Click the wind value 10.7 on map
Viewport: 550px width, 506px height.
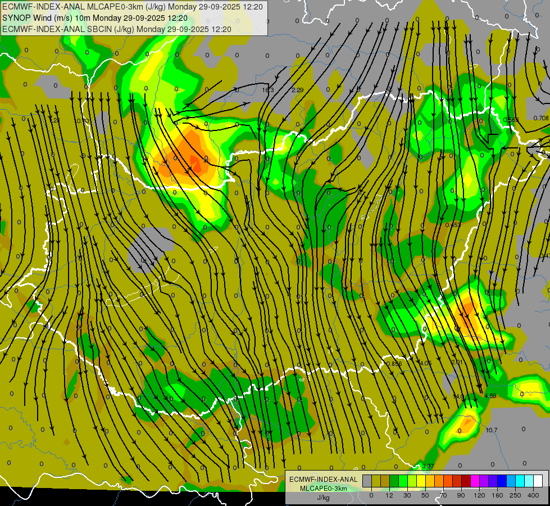[x=492, y=430]
